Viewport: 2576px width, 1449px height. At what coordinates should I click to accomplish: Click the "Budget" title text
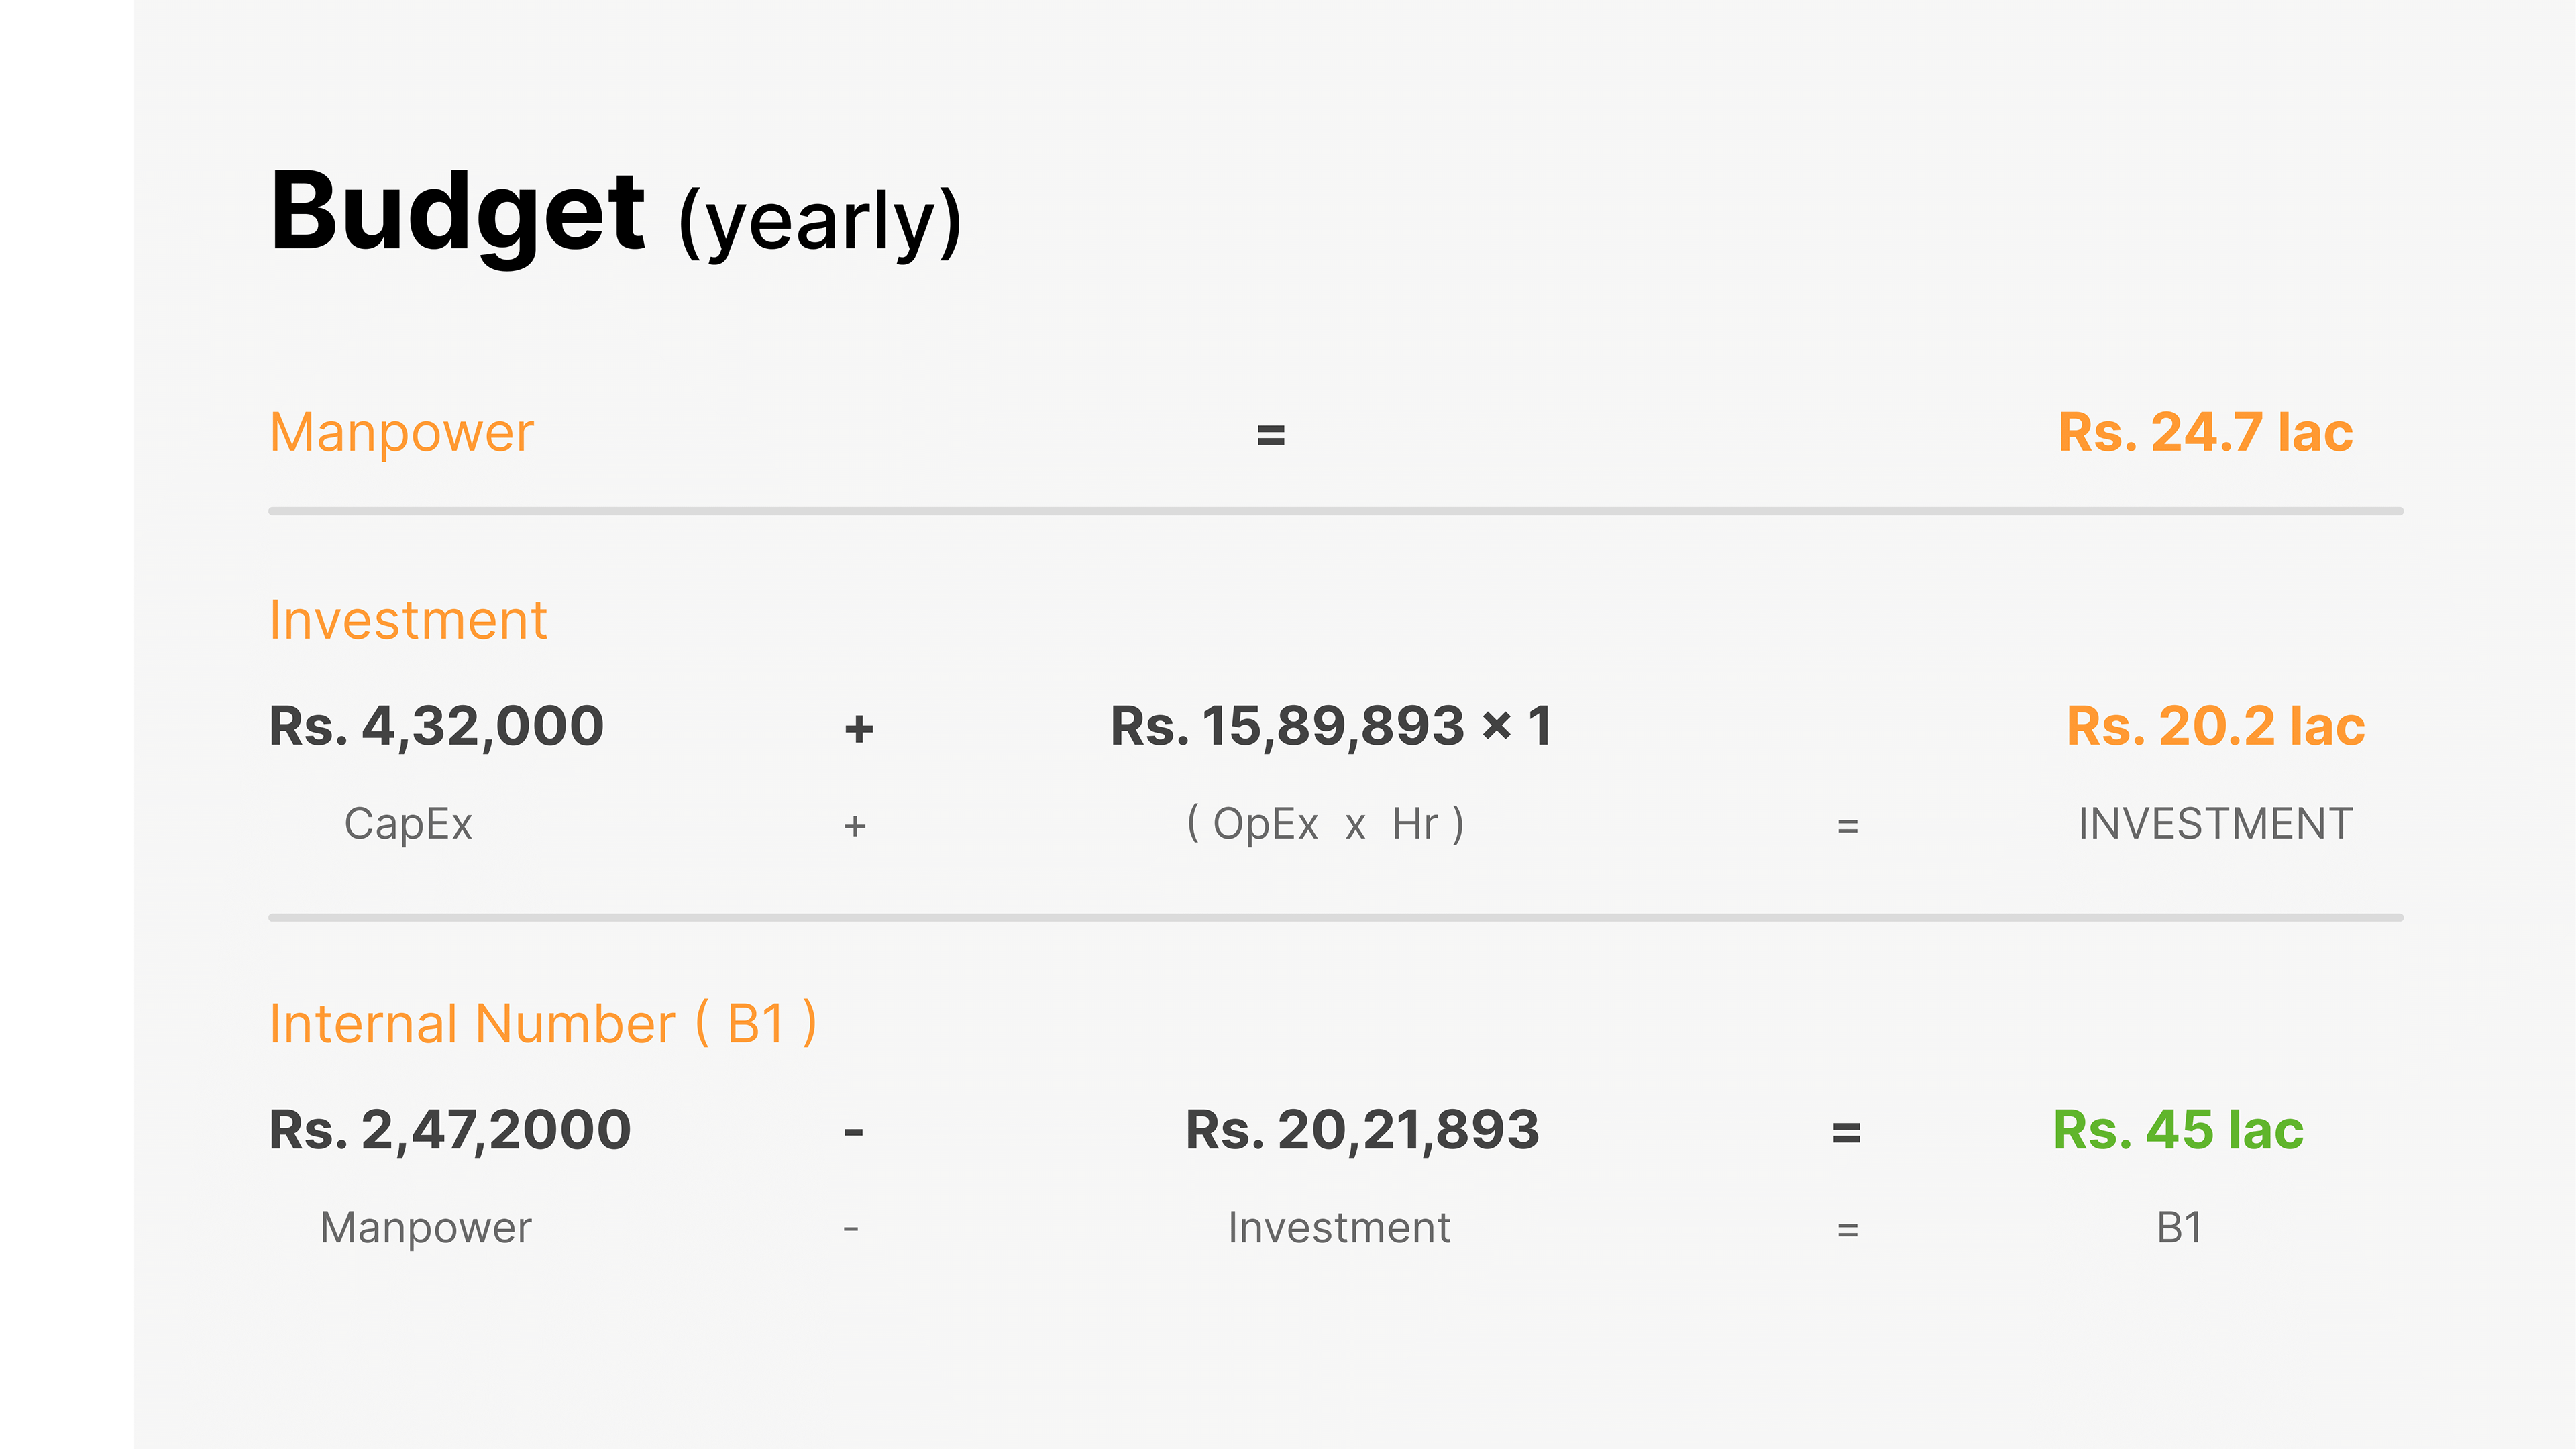tap(457, 213)
